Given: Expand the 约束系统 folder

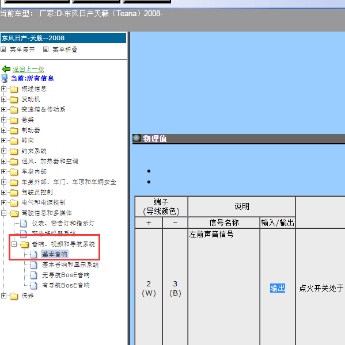Looking at the screenshot, I should coord(3,151).
